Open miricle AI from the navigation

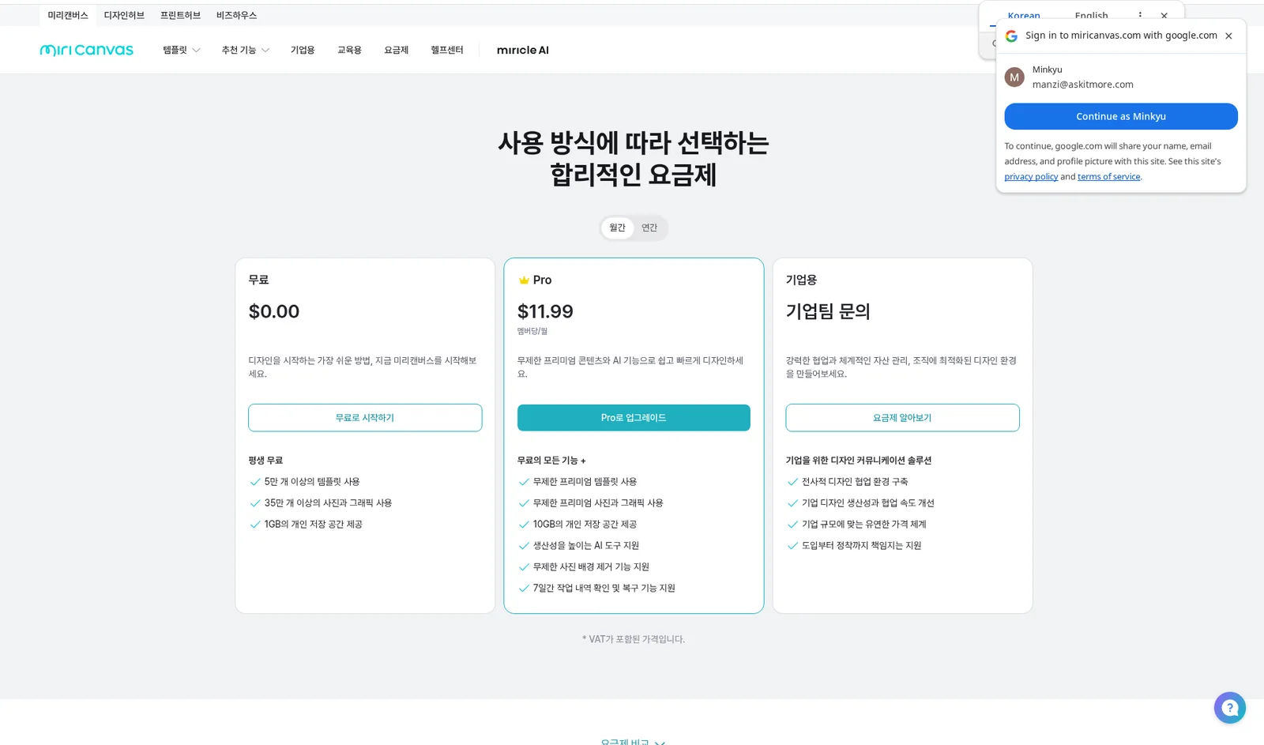coord(523,50)
